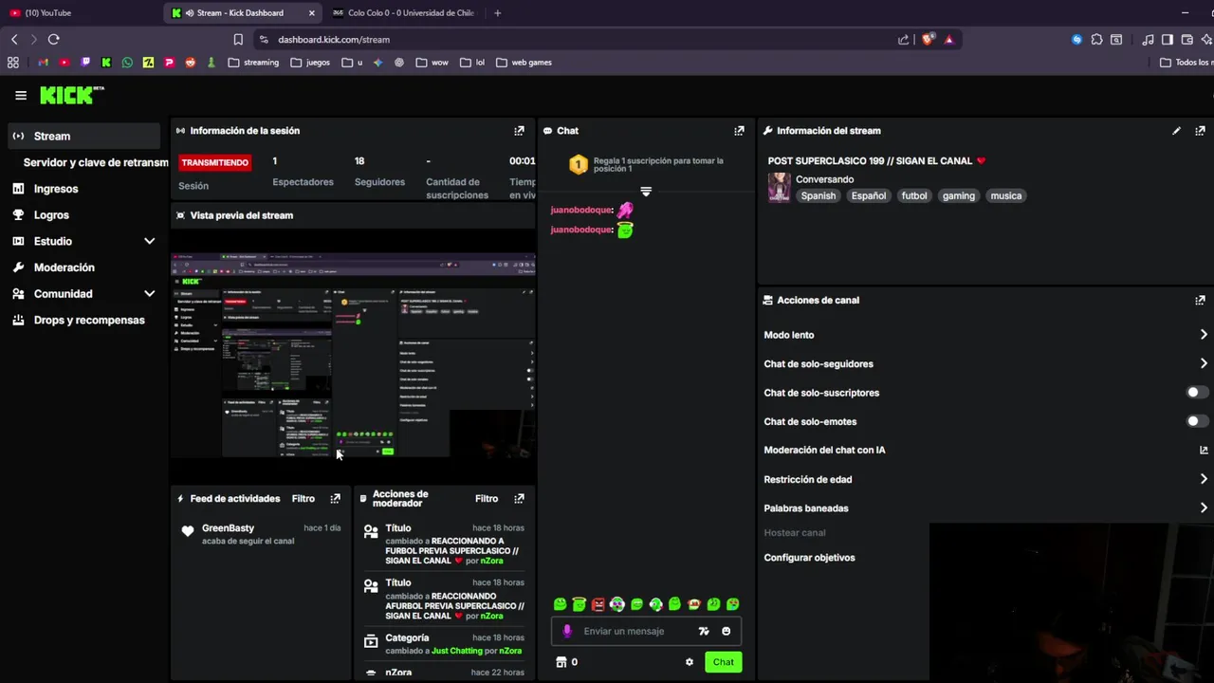
Task: Pop out the Feed de actividades panel
Action: point(335,498)
